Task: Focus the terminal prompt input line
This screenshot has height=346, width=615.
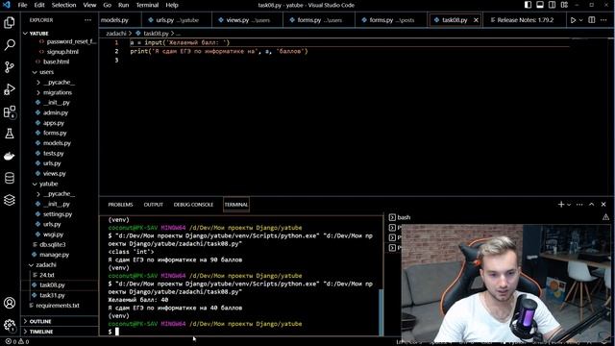Action: pyautogui.click(x=117, y=332)
